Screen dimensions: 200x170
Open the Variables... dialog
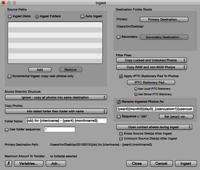(29, 163)
